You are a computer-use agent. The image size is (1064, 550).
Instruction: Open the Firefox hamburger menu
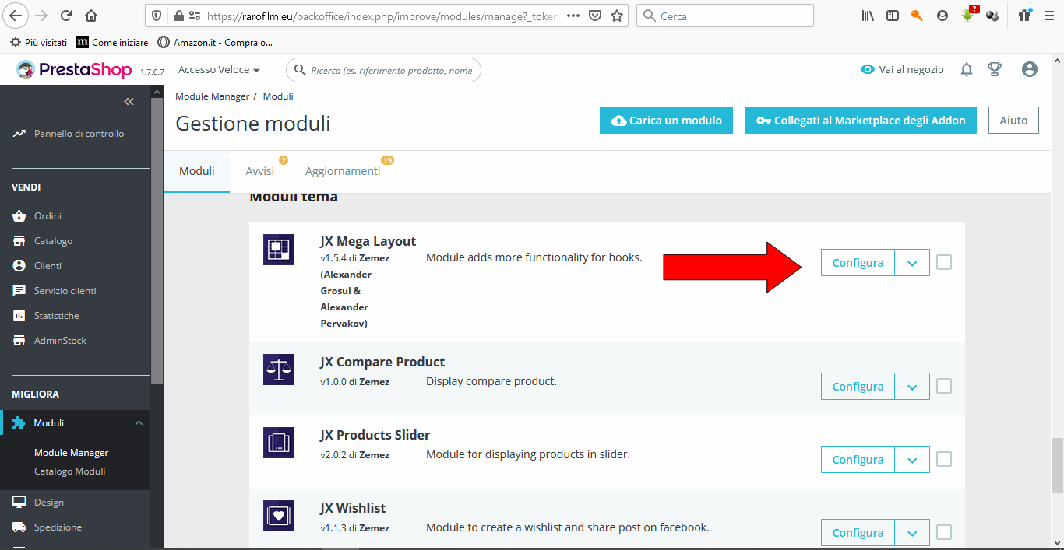point(1048,16)
